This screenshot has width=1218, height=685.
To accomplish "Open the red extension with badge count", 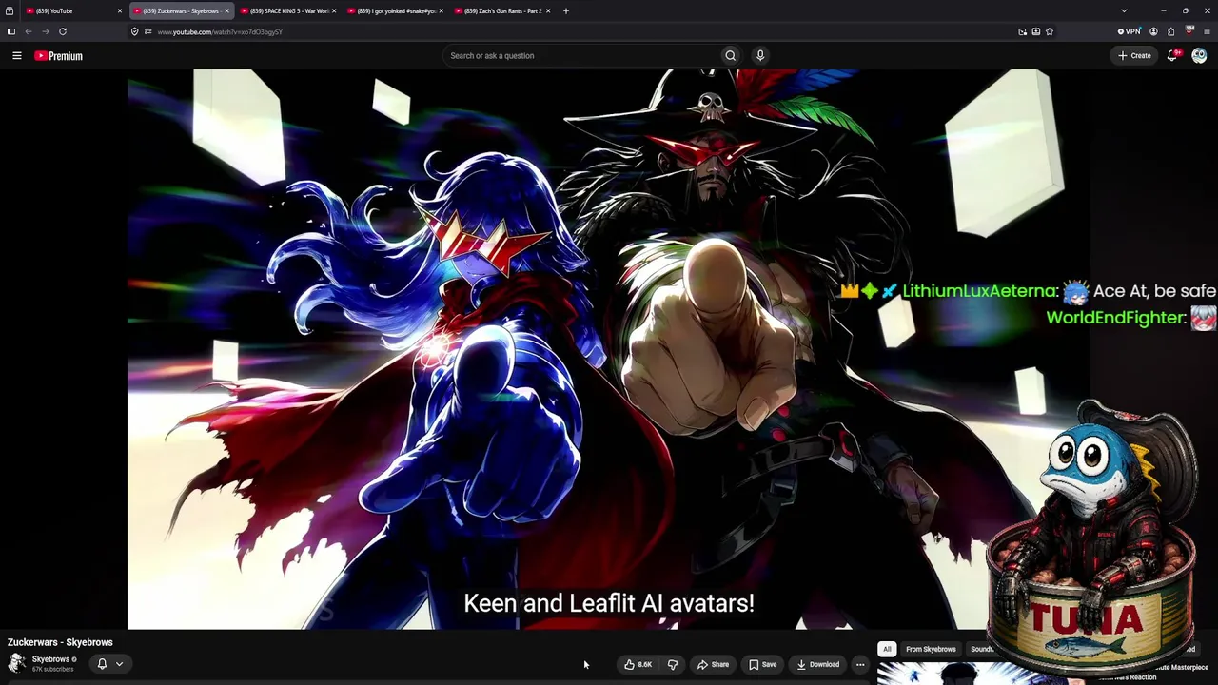I will pyautogui.click(x=1189, y=31).
